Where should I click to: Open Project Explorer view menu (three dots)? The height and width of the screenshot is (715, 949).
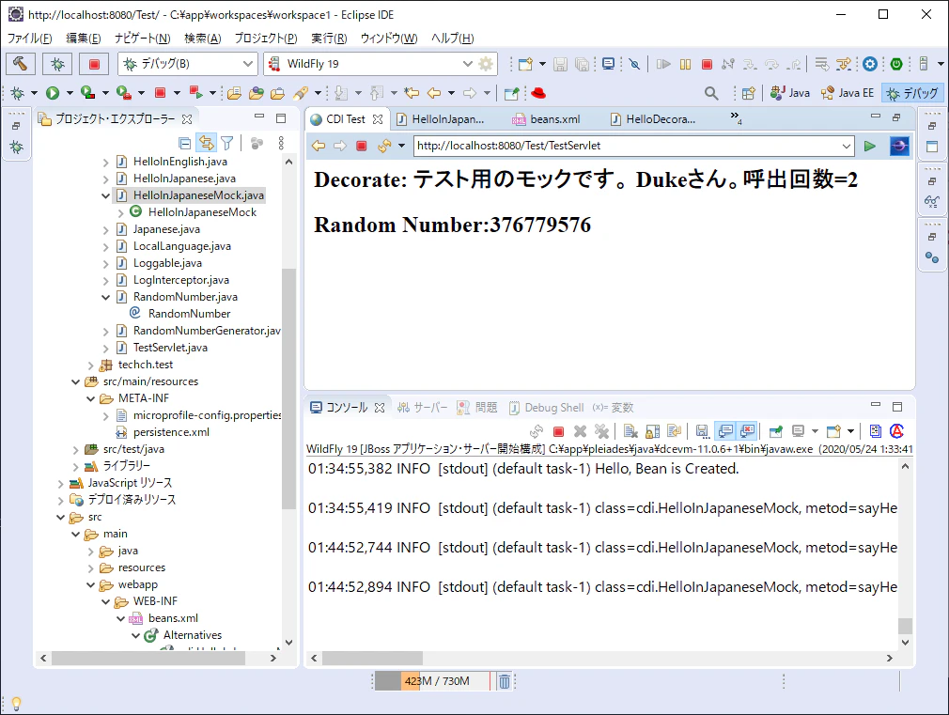pos(281,144)
